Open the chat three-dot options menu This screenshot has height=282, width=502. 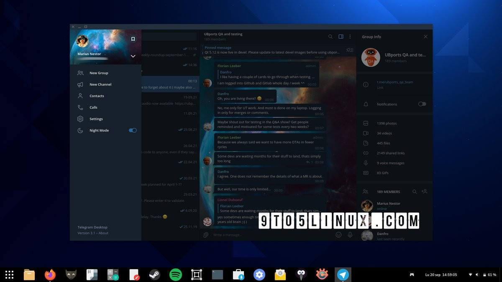(x=350, y=37)
